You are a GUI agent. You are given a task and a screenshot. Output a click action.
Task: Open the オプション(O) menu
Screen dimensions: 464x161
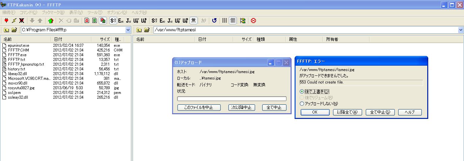(x=117, y=12)
